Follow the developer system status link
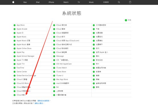Image resolution: width=158 pixels, height=106 pixels. (x=39, y=103)
